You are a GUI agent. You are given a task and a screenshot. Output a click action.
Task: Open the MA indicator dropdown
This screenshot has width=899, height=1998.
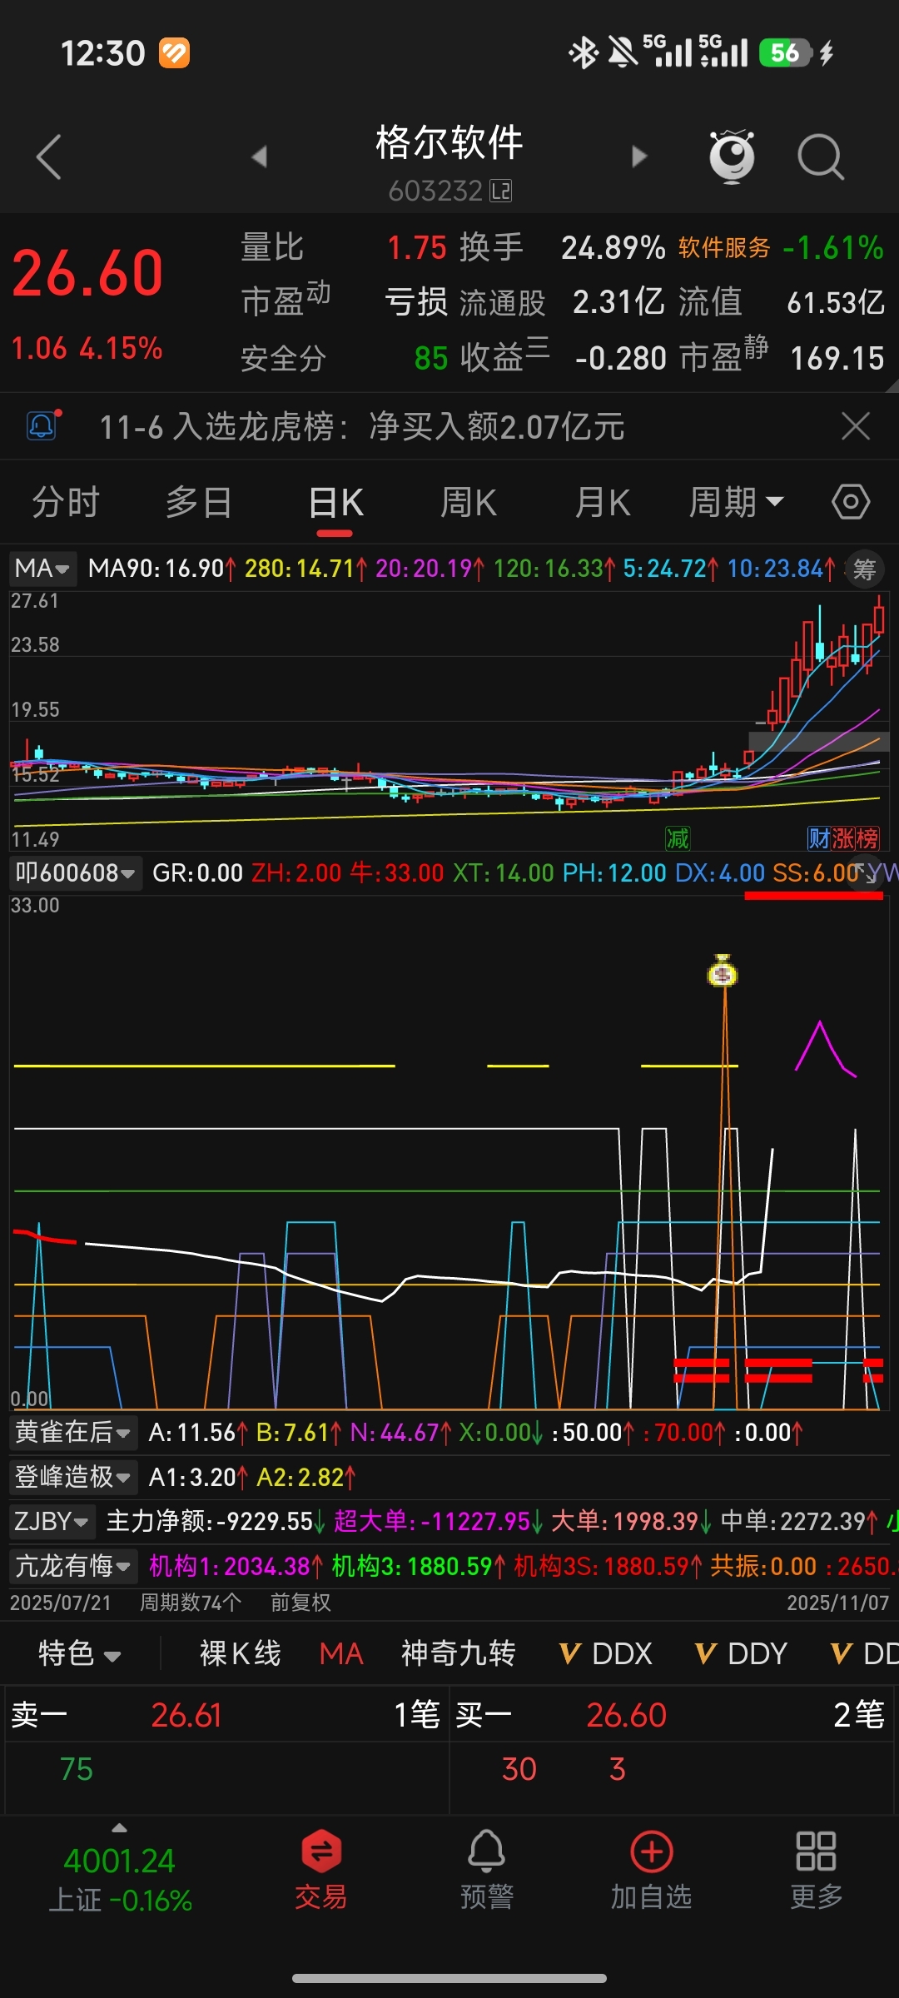(x=42, y=569)
